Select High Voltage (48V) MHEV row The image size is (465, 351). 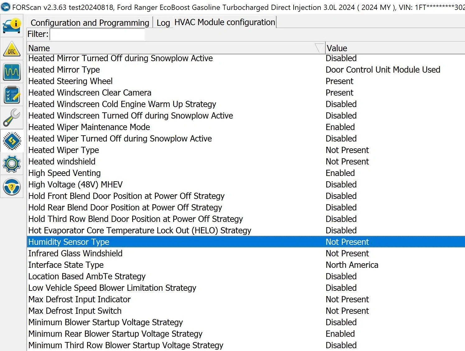tap(246, 184)
